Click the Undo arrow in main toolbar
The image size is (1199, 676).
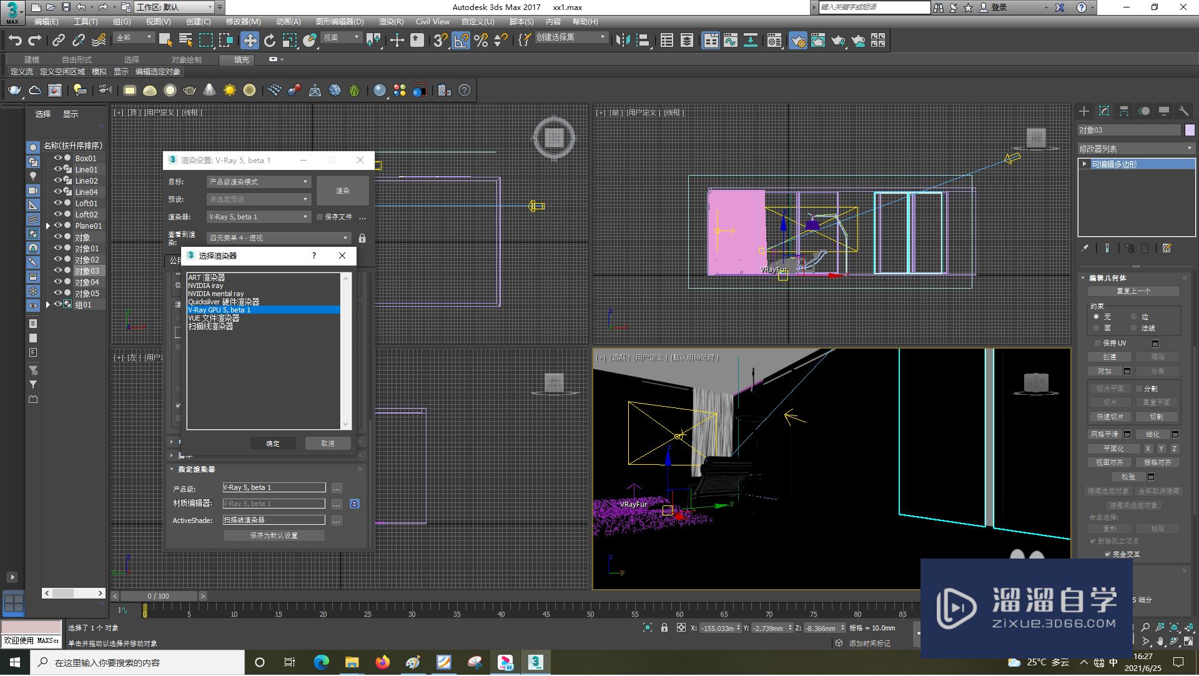click(x=15, y=41)
